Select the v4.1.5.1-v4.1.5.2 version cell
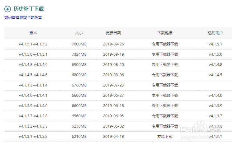Screen dimensions: 235x145 pos(33,44)
